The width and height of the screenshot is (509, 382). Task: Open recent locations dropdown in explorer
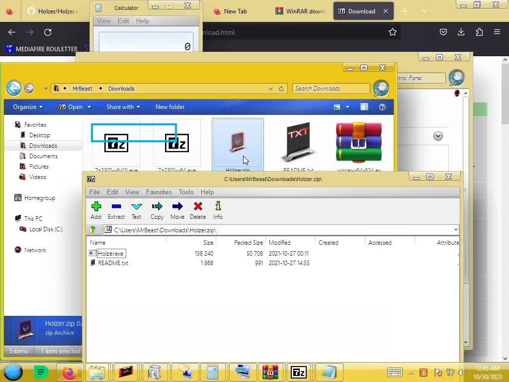click(x=46, y=89)
